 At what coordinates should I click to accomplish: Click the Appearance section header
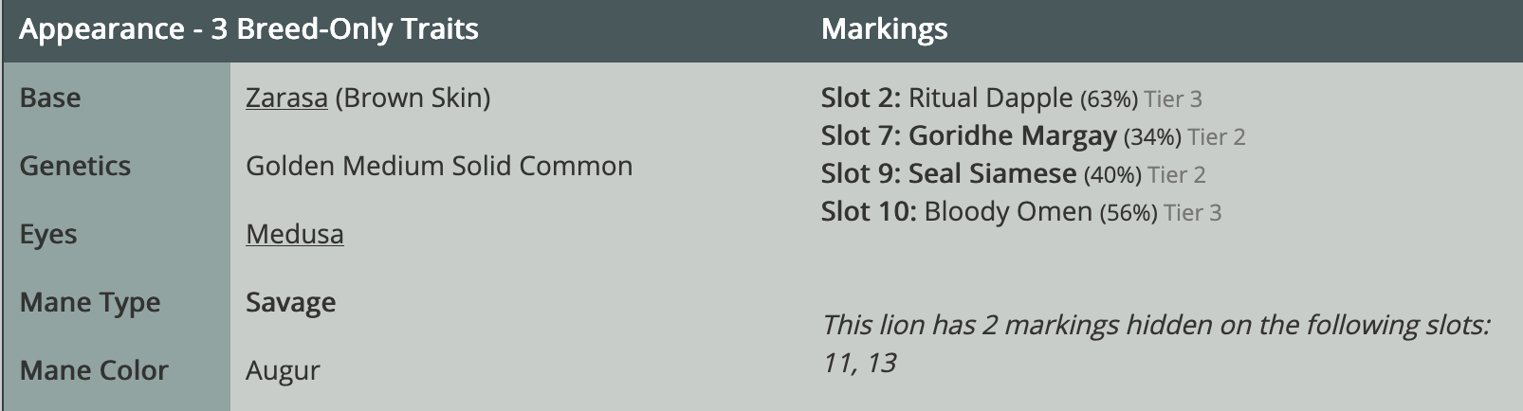click(248, 29)
